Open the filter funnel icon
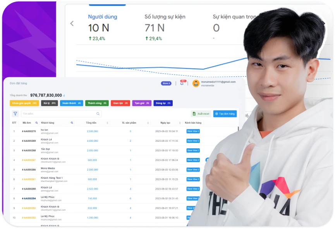 [x=15, y=114]
